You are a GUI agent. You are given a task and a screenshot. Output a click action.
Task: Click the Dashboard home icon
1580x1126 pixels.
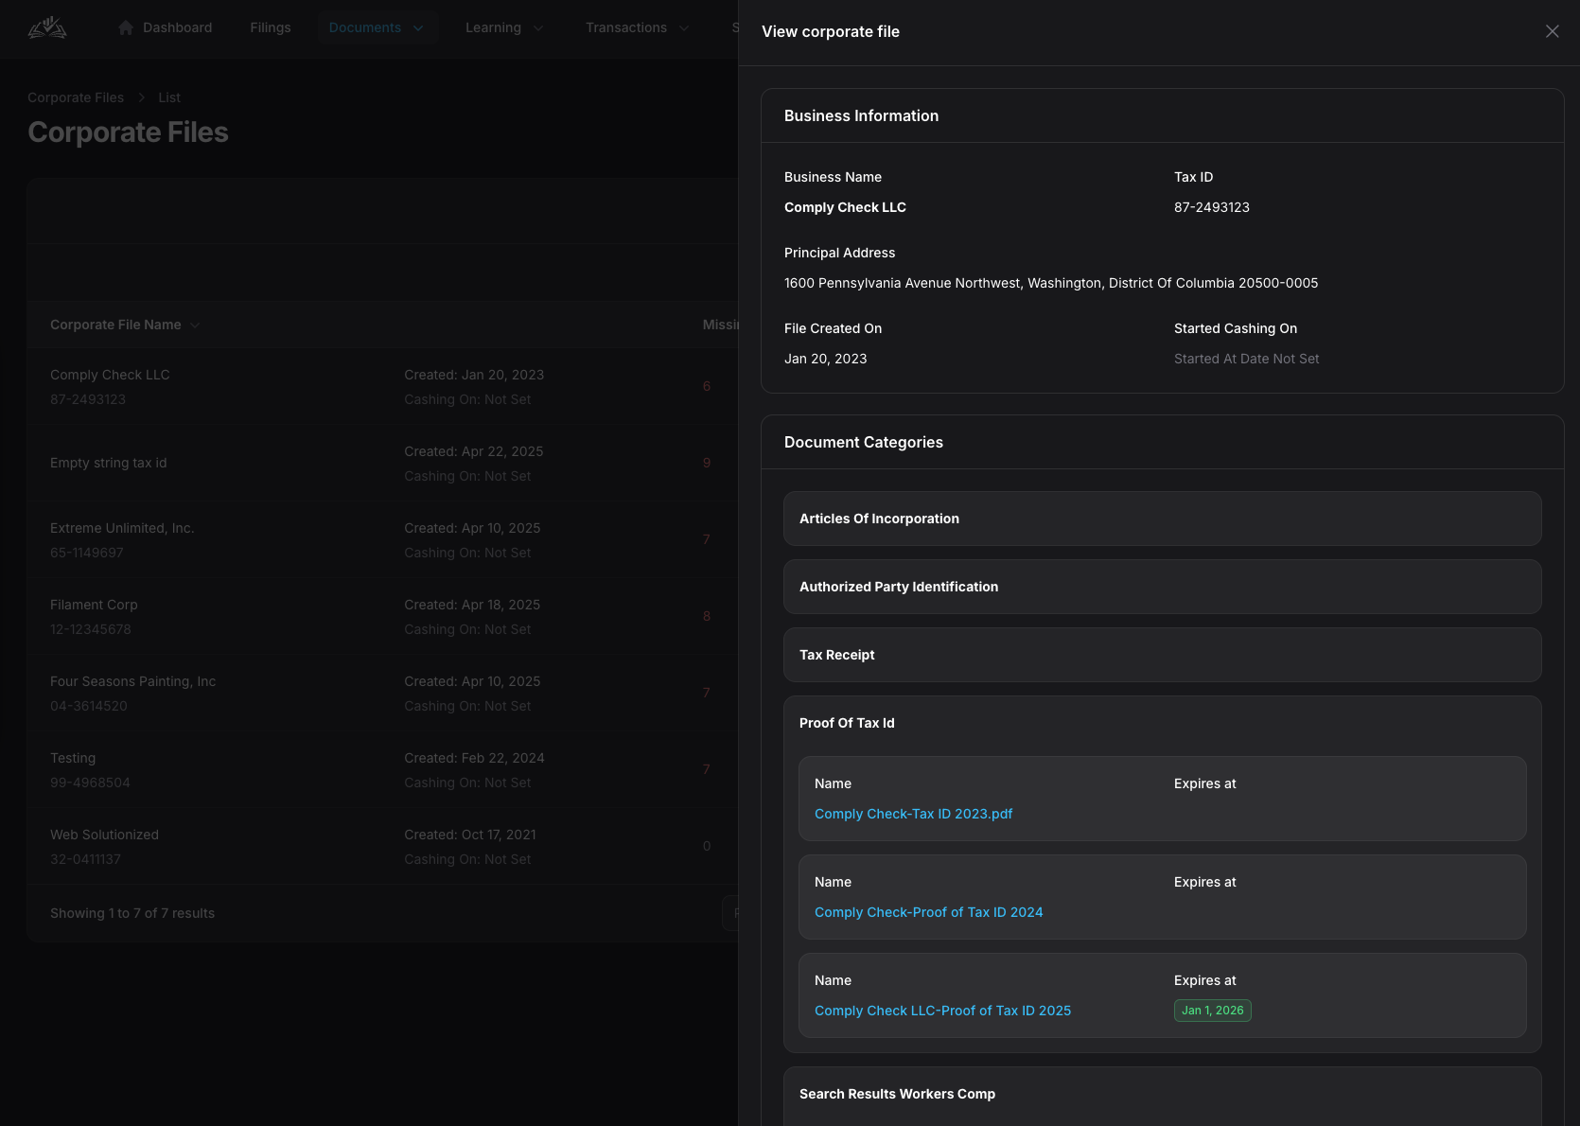coord(126,27)
